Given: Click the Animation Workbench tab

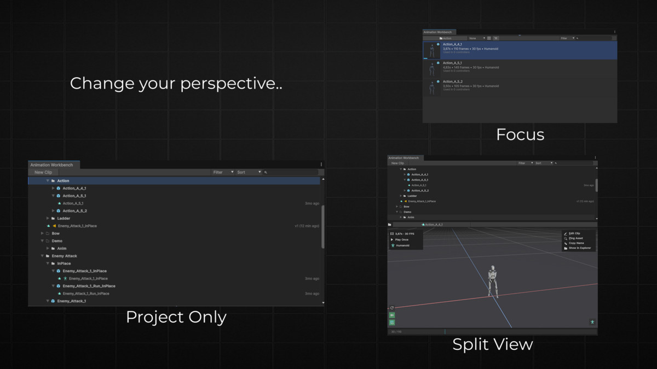Looking at the screenshot, I should [53, 165].
